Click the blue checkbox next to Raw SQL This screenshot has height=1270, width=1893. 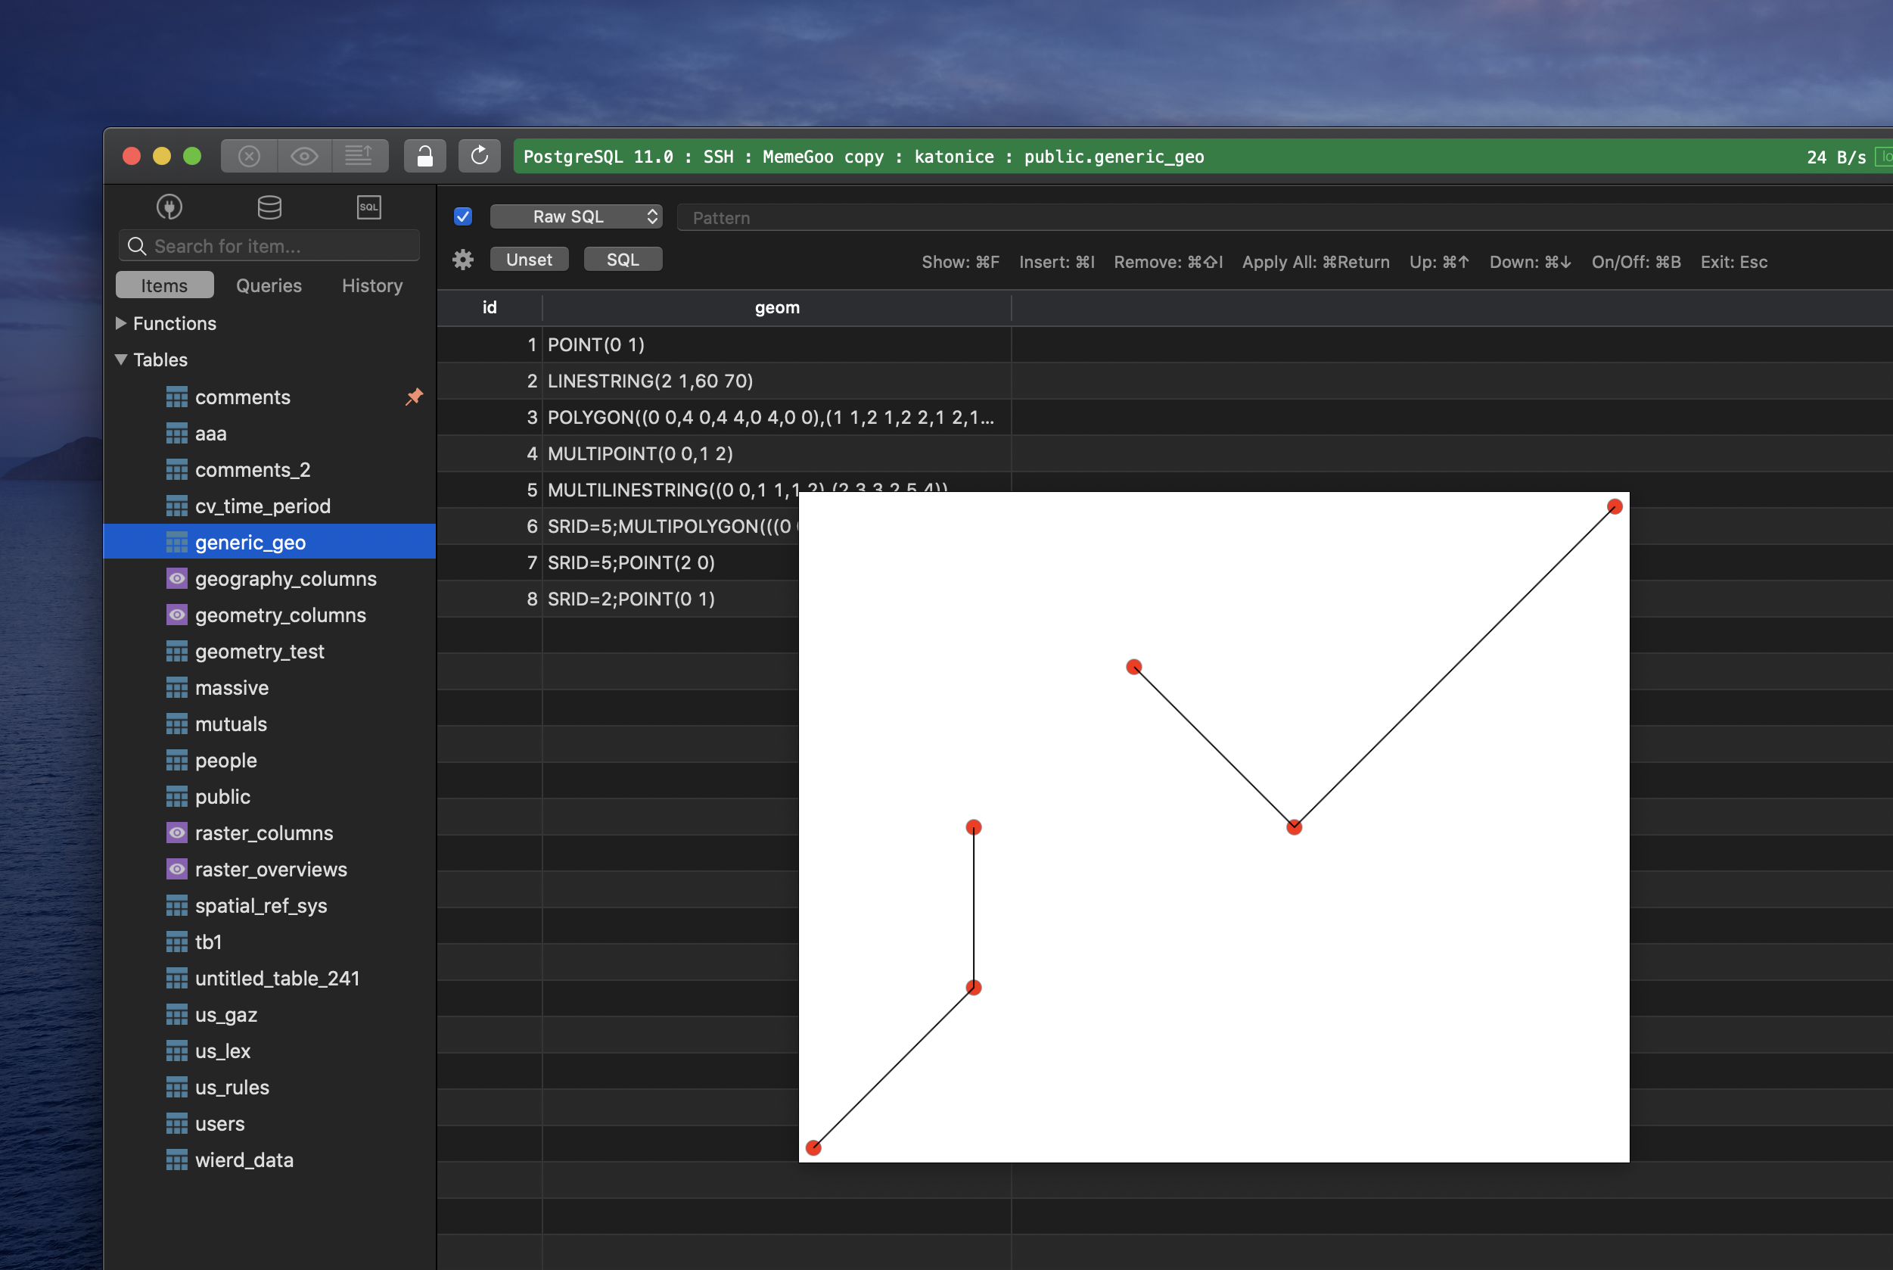coord(462,217)
